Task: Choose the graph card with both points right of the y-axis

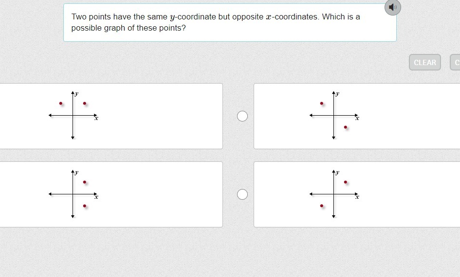Action: coord(111,194)
